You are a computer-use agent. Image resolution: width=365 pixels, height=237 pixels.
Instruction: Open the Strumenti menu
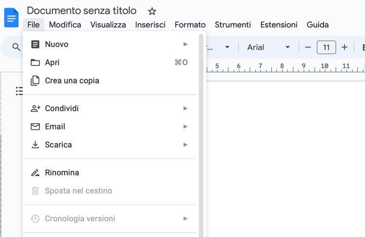coord(233,25)
